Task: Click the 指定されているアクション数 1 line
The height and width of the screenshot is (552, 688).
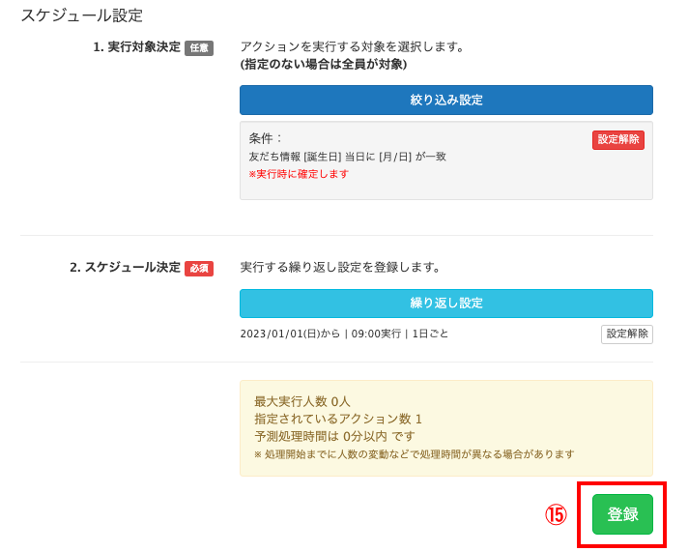Action: (338, 419)
